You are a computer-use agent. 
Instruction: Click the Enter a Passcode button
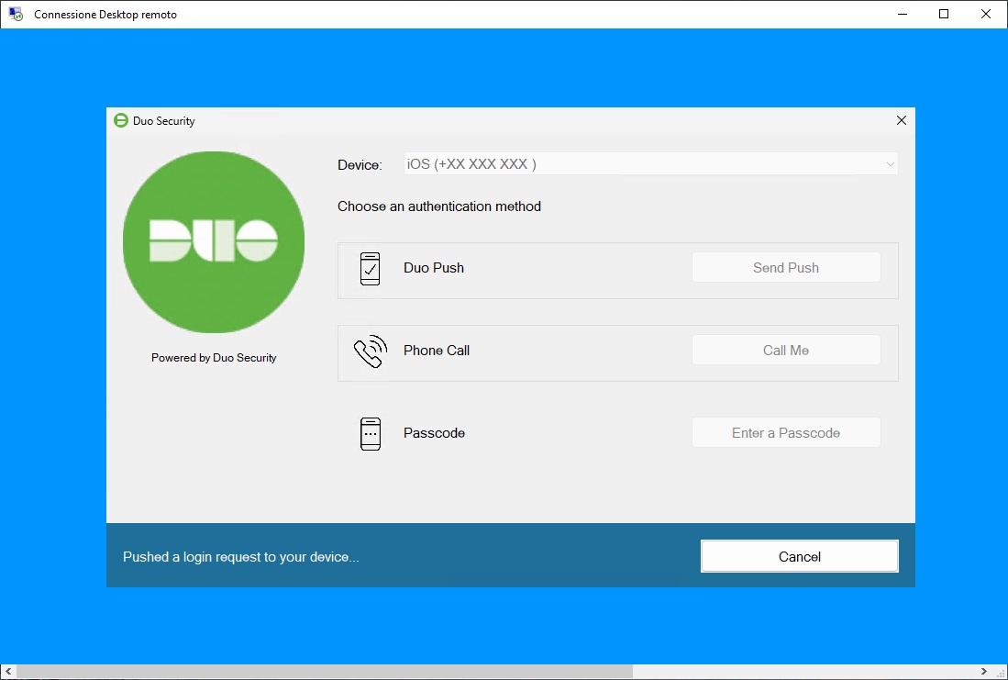(786, 433)
